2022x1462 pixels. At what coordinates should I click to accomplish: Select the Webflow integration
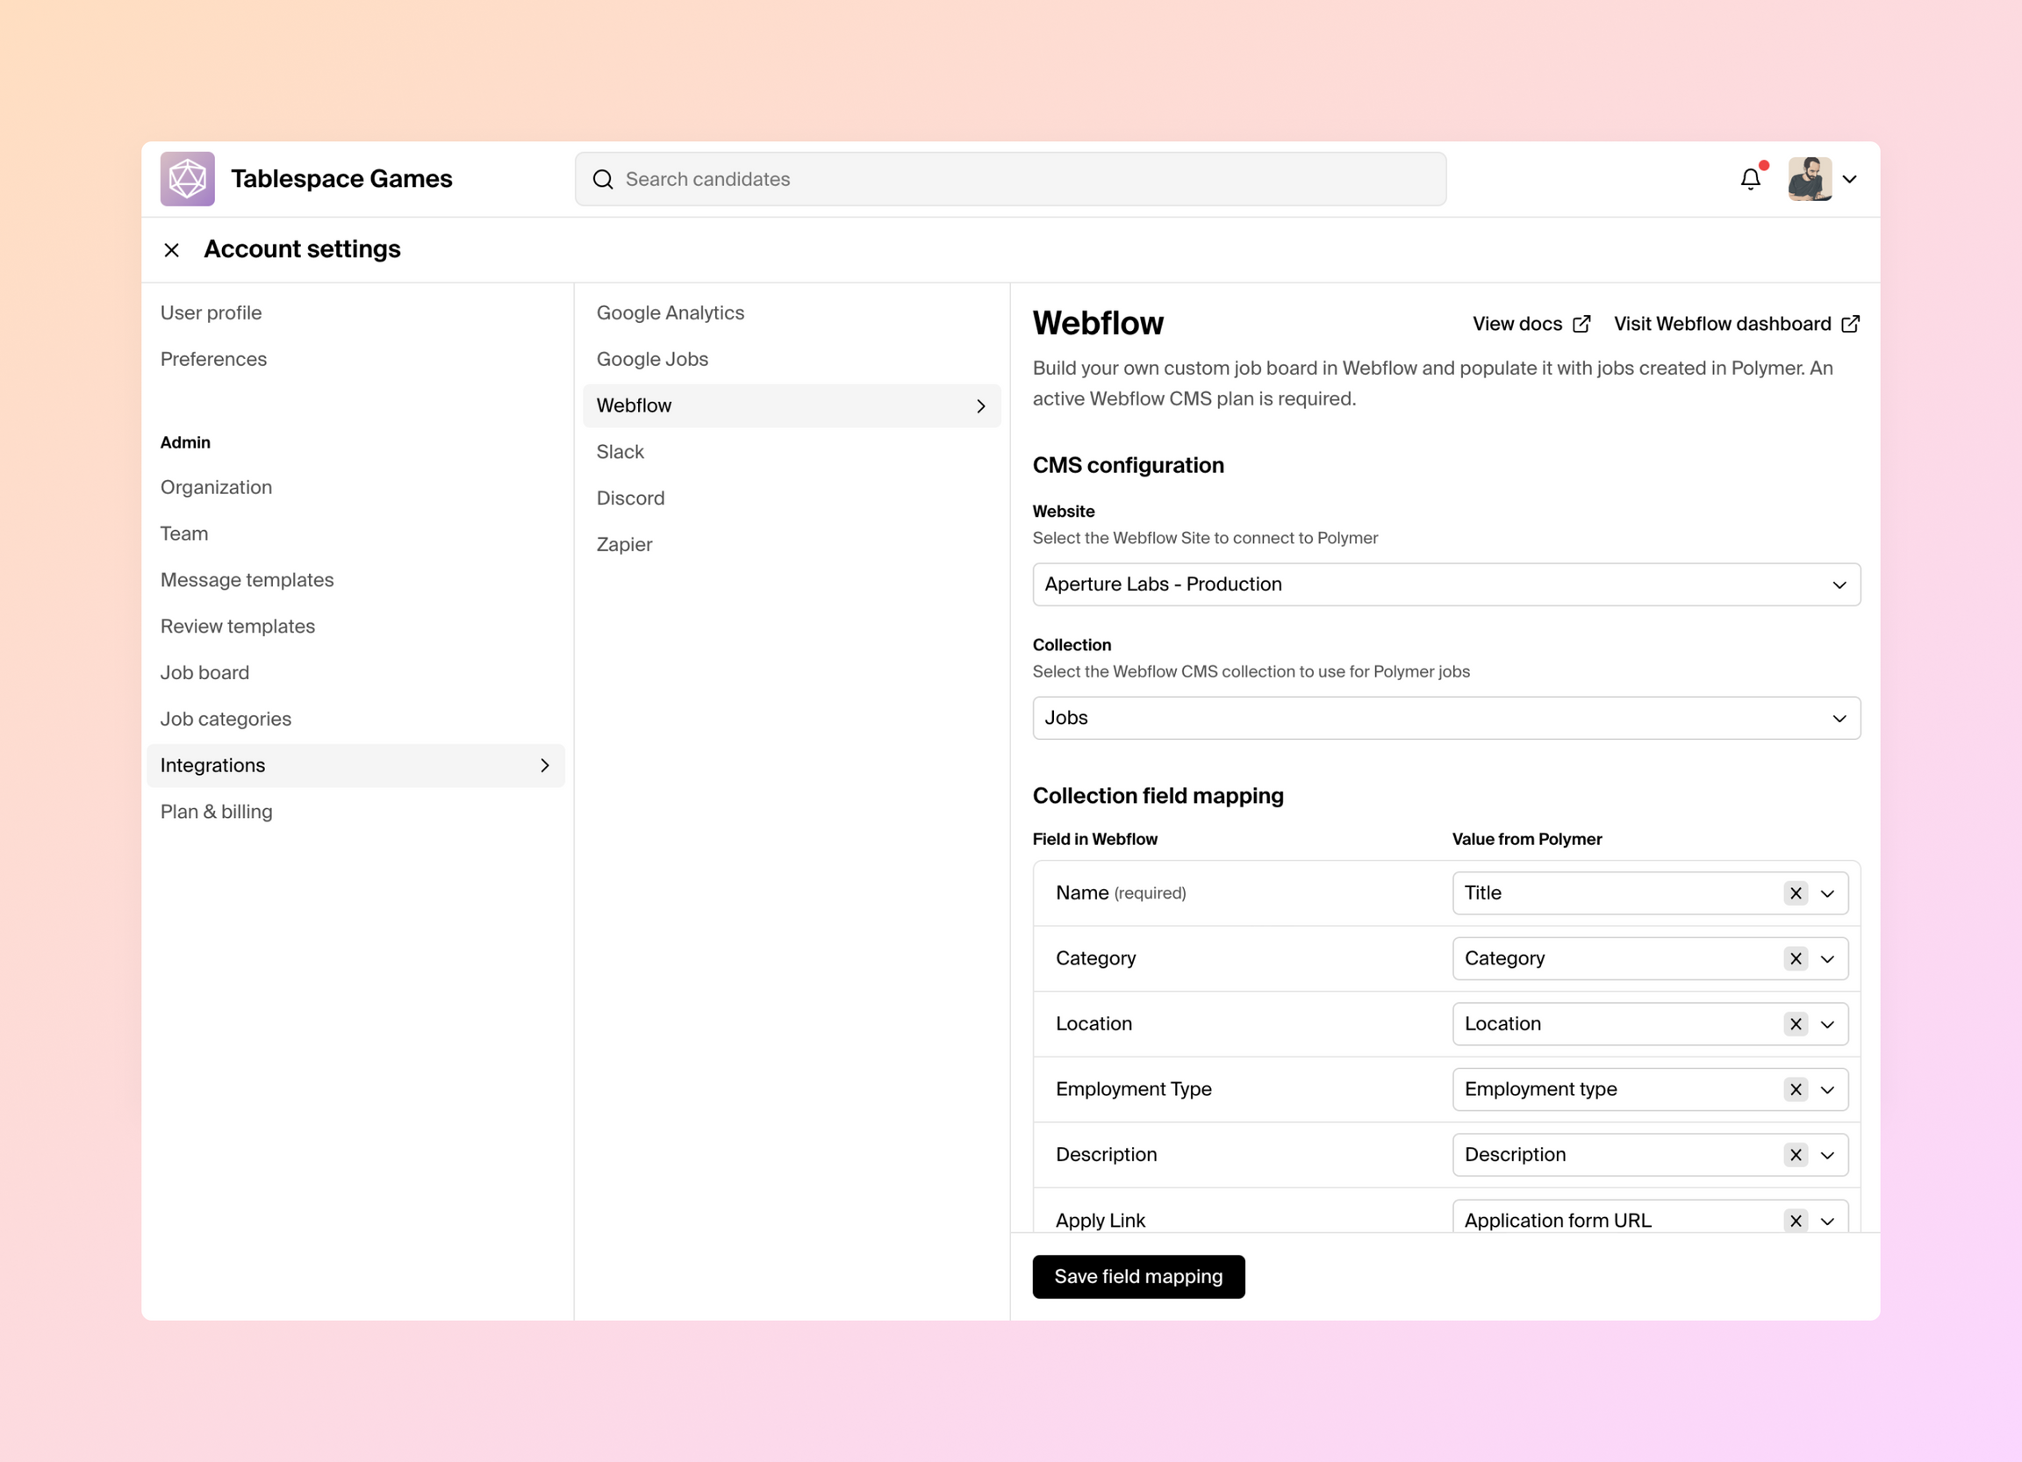point(792,406)
